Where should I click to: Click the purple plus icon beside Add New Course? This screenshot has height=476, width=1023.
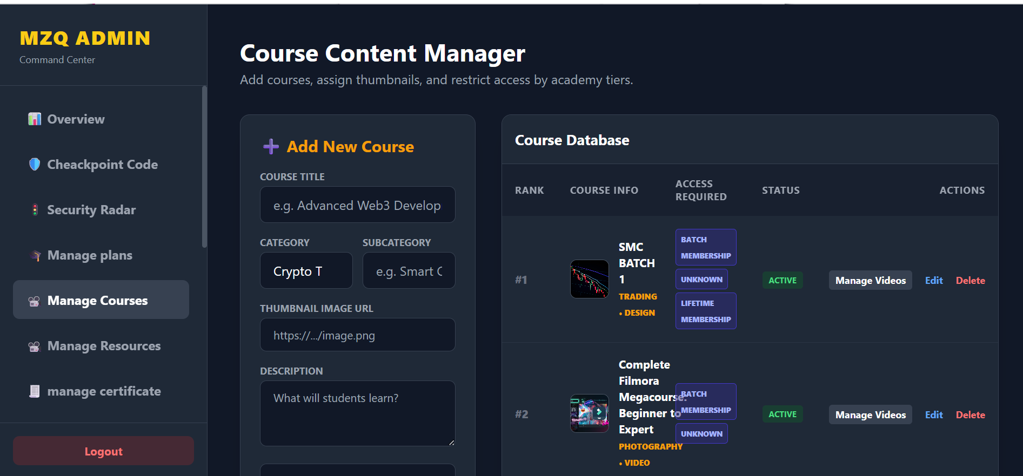[271, 147]
